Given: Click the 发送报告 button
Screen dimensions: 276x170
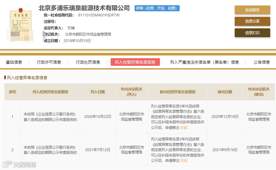Looking at the screenshot, I should pos(252,10).
